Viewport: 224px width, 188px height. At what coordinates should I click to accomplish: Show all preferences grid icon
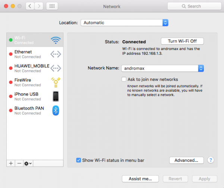point(52,6)
